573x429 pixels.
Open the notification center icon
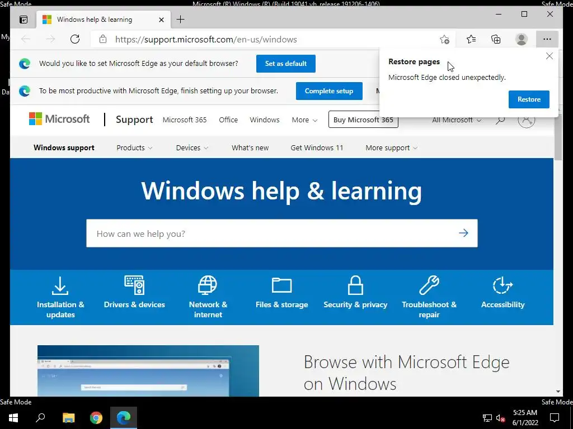tap(555, 418)
